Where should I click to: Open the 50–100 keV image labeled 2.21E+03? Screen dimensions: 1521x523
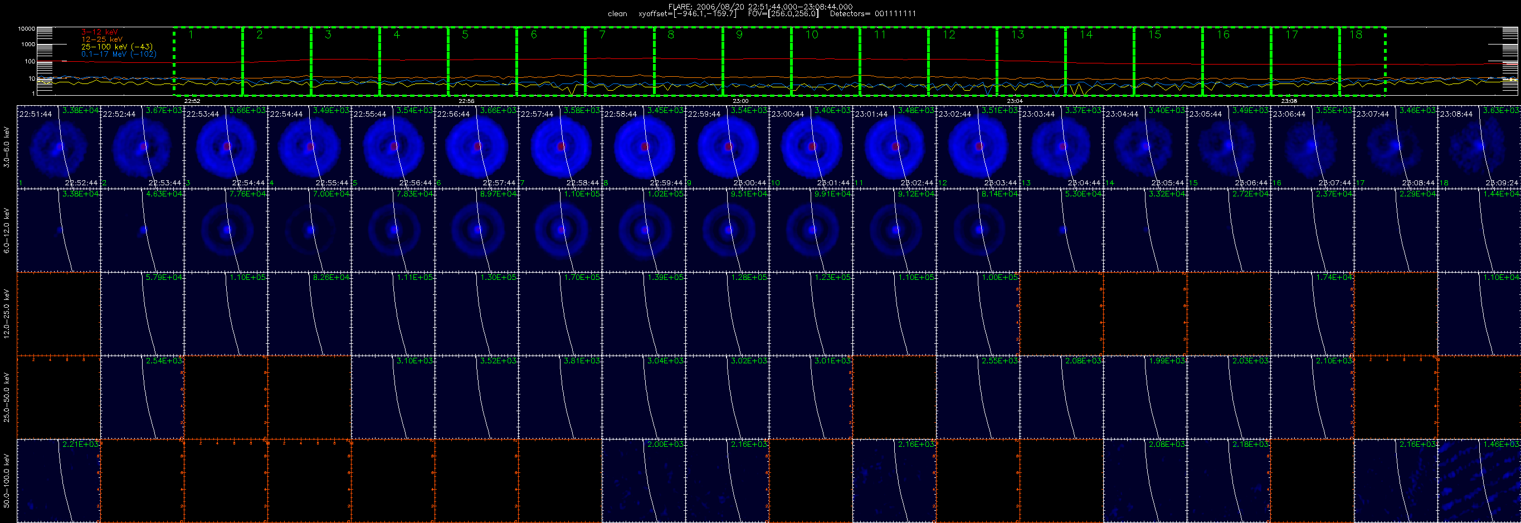(58, 481)
